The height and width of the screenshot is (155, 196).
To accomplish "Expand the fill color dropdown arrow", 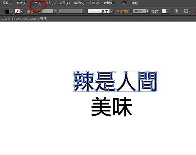I will (11, 11).
